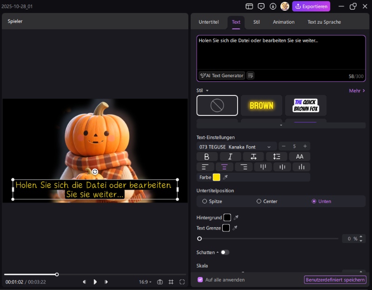Open the 16:9 aspect ratio dropdown
Viewport: 372px width, 290px height.
(x=145, y=282)
